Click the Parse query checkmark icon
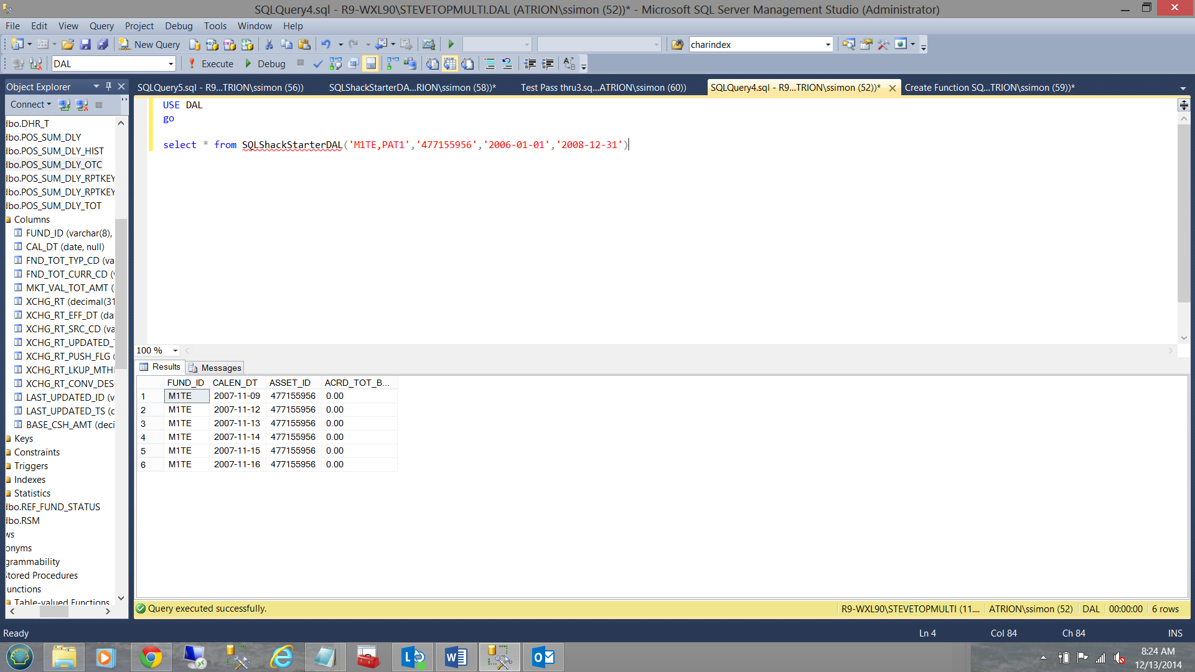The image size is (1195, 672). click(318, 63)
